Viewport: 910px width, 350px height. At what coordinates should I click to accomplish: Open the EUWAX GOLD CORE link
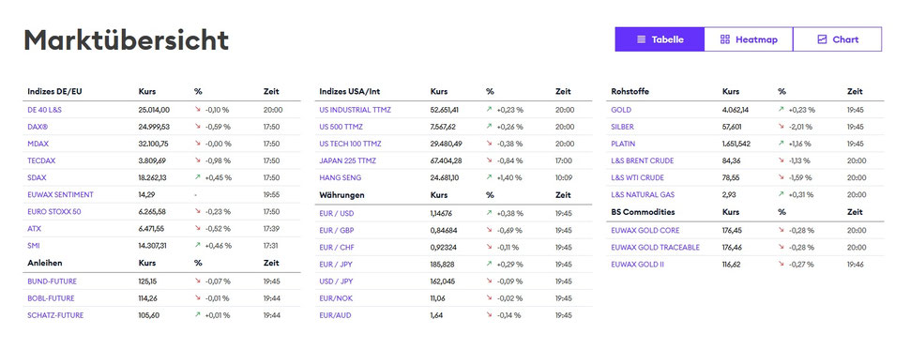coord(645,231)
